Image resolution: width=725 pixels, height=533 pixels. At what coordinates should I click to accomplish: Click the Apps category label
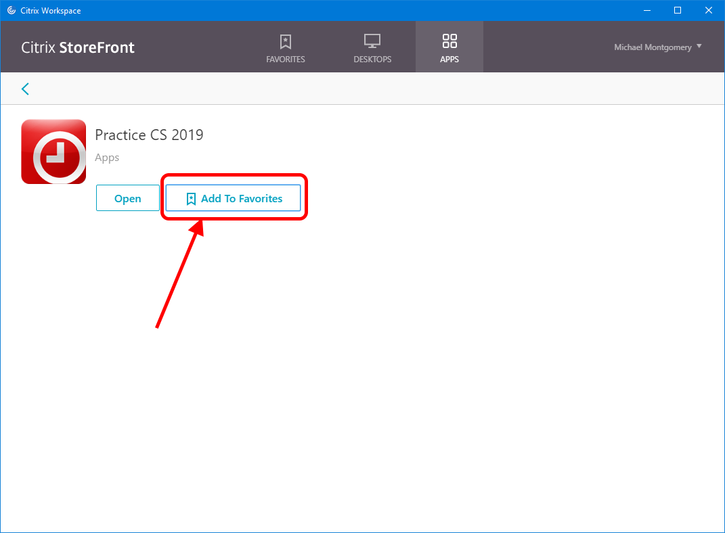click(x=107, y=158)
